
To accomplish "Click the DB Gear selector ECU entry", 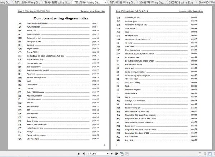I will [x=58, y=67].
